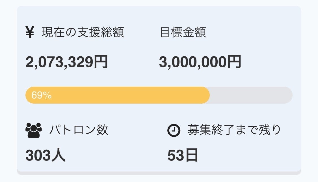Viewport: 318px width, 182px height.
Task: Click the patrons group icon
Action: (x=33, y=130)
